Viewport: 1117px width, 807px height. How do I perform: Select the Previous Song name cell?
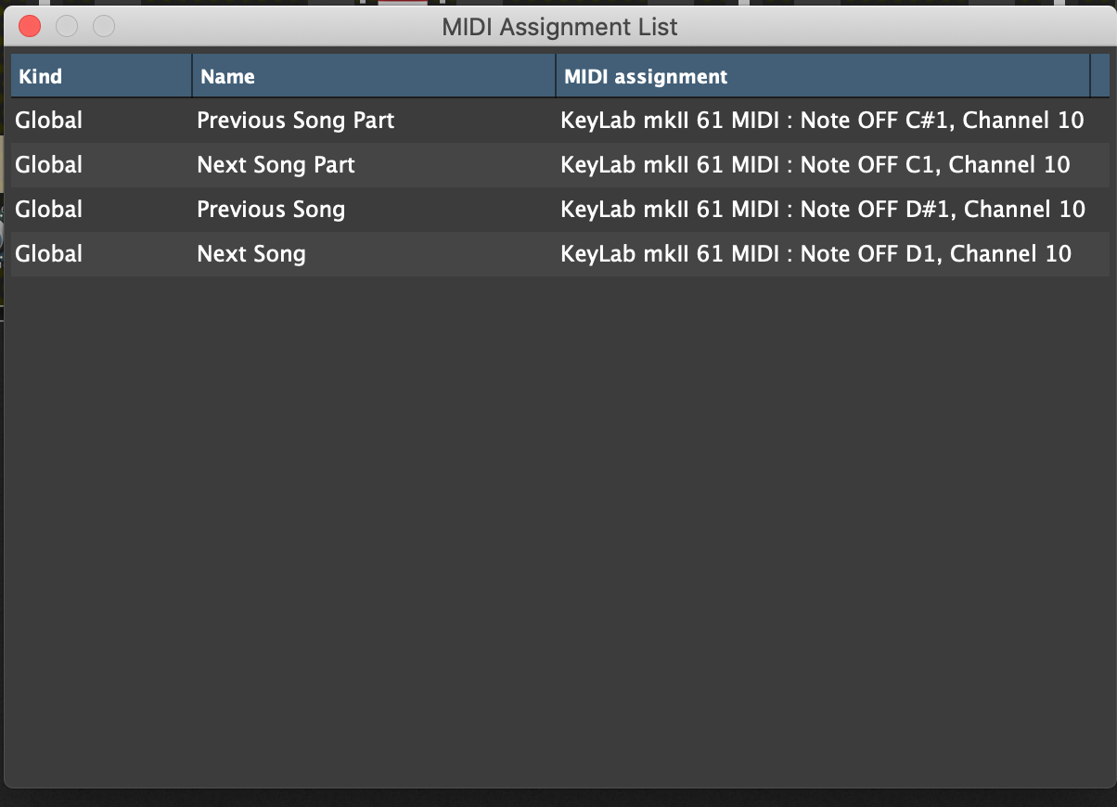click(271, 210)
